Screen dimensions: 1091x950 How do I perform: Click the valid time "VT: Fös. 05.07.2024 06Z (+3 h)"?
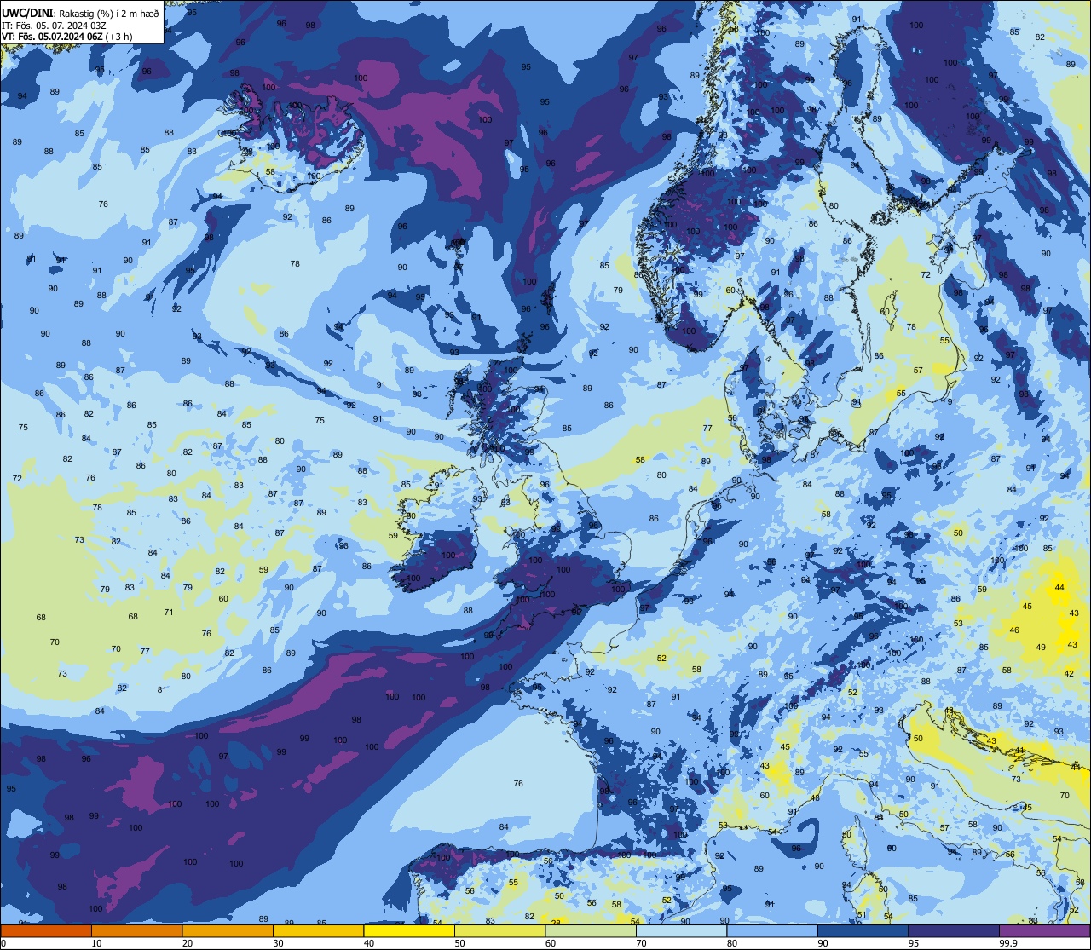coord(68,37)
